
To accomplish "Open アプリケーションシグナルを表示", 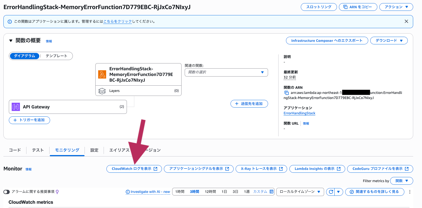I will pos(199,169).
